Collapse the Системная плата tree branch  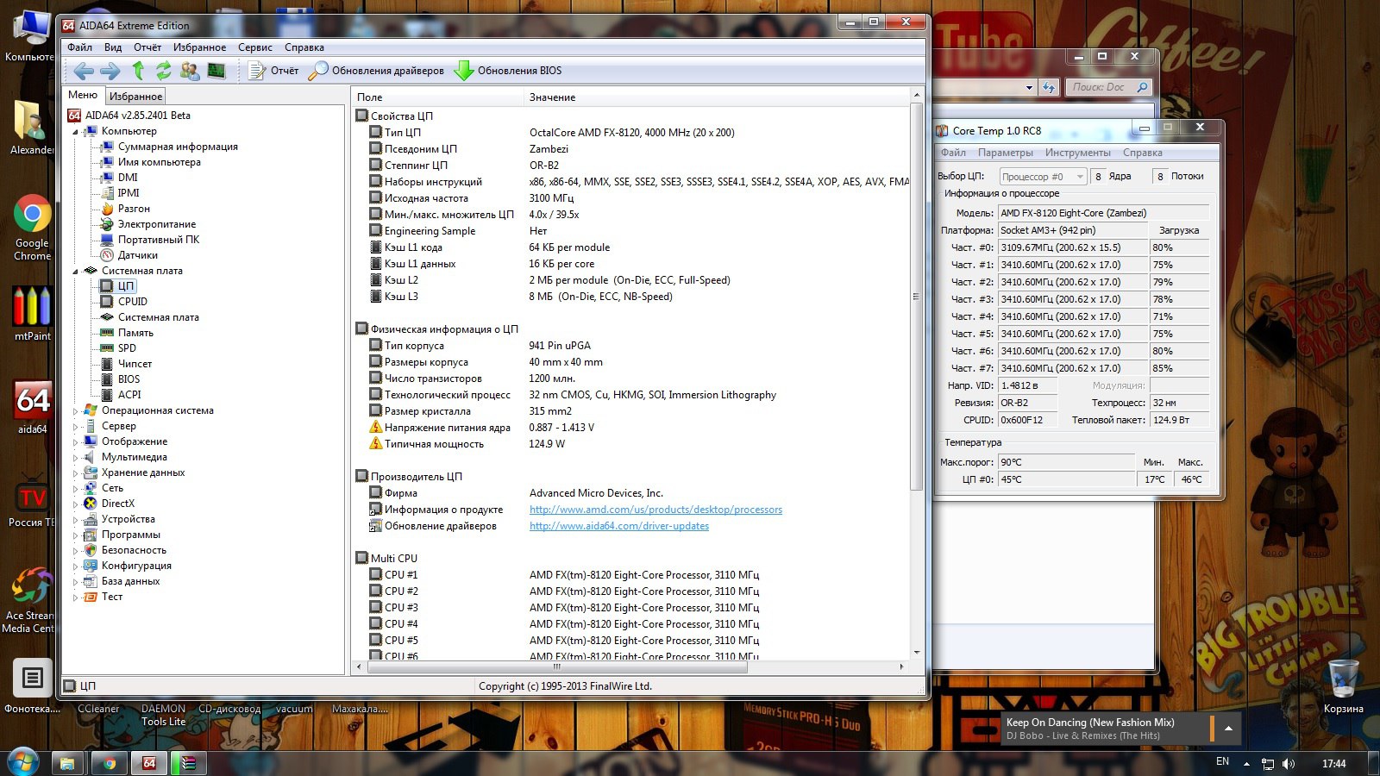(x=76, y=272)
